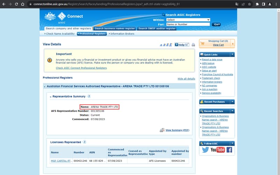Click the Name or Number search field
This screenshot has height=175, width=280.
tap(188, 24)
